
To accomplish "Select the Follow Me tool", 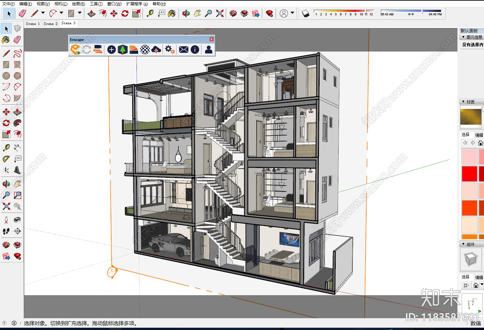I will click(17, 123).
